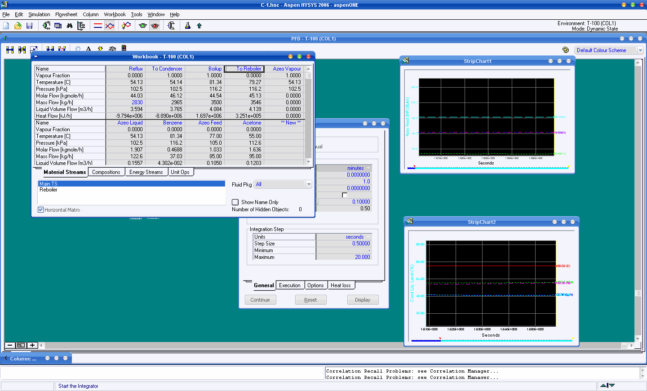Enable the Show Name Only checkbox
This screenshot has width=647, height=391.
235,202
